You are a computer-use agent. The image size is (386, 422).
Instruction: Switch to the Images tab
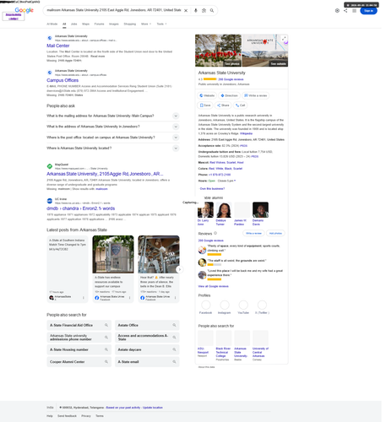[x=114, y=24]
